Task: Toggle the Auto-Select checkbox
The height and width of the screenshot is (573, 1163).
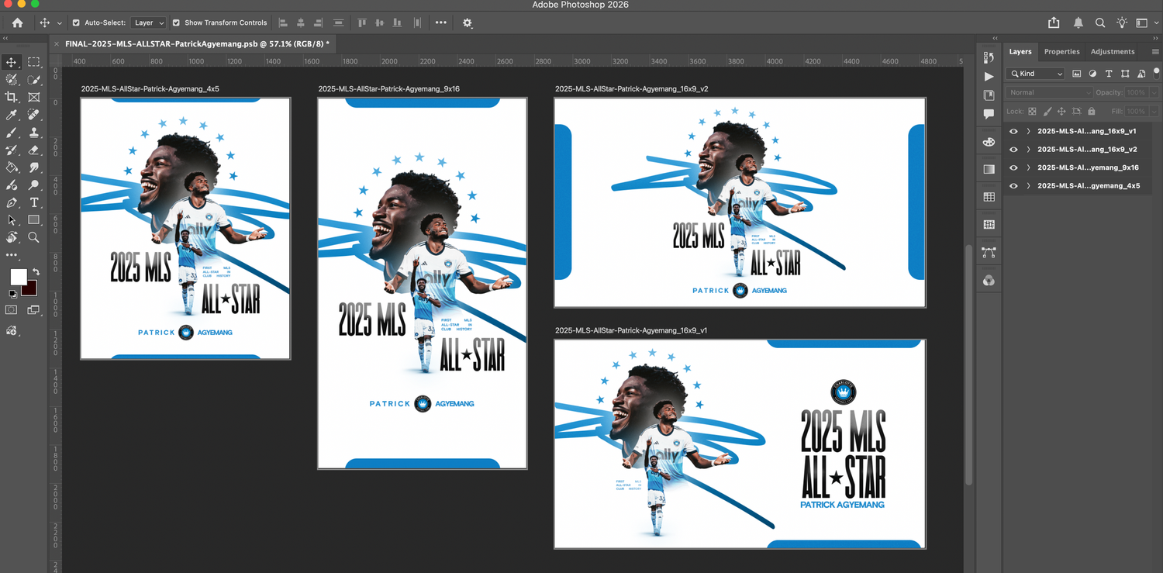Action: pos(76,23)
